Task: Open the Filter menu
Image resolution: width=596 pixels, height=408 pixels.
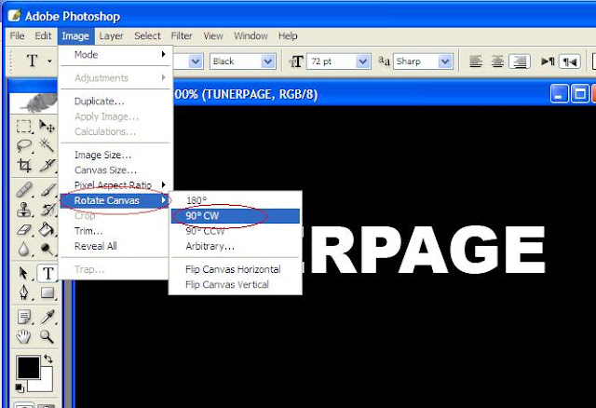Action: coord(182,35)
